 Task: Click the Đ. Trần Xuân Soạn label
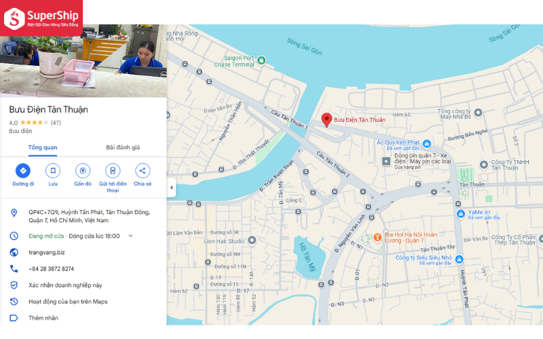coord(276,176)
